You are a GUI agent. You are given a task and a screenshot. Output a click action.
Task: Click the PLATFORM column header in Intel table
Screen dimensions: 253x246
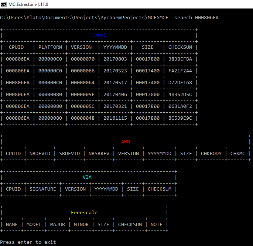(50, 47)
